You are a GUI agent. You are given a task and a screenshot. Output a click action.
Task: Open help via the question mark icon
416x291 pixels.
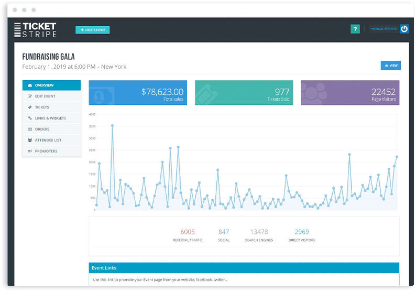tap(355, 29)
